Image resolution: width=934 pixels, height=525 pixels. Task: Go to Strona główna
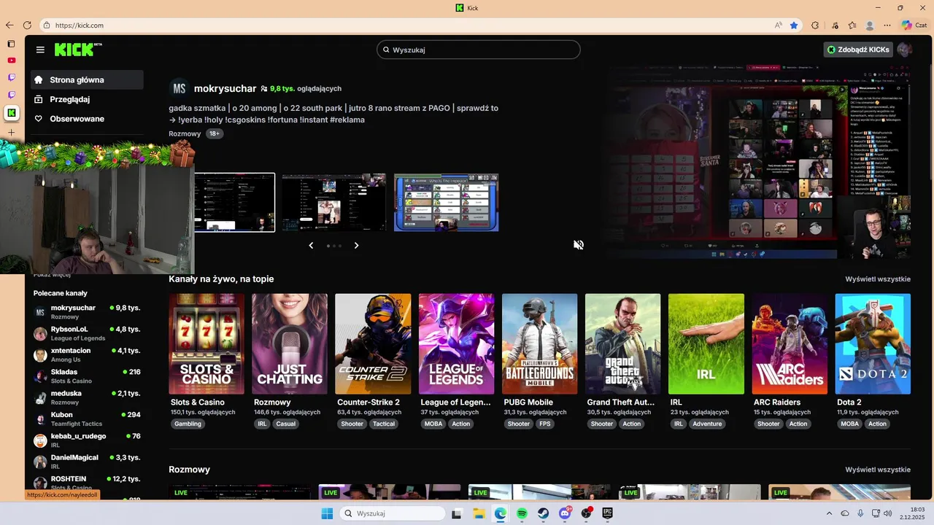[87, 80]
